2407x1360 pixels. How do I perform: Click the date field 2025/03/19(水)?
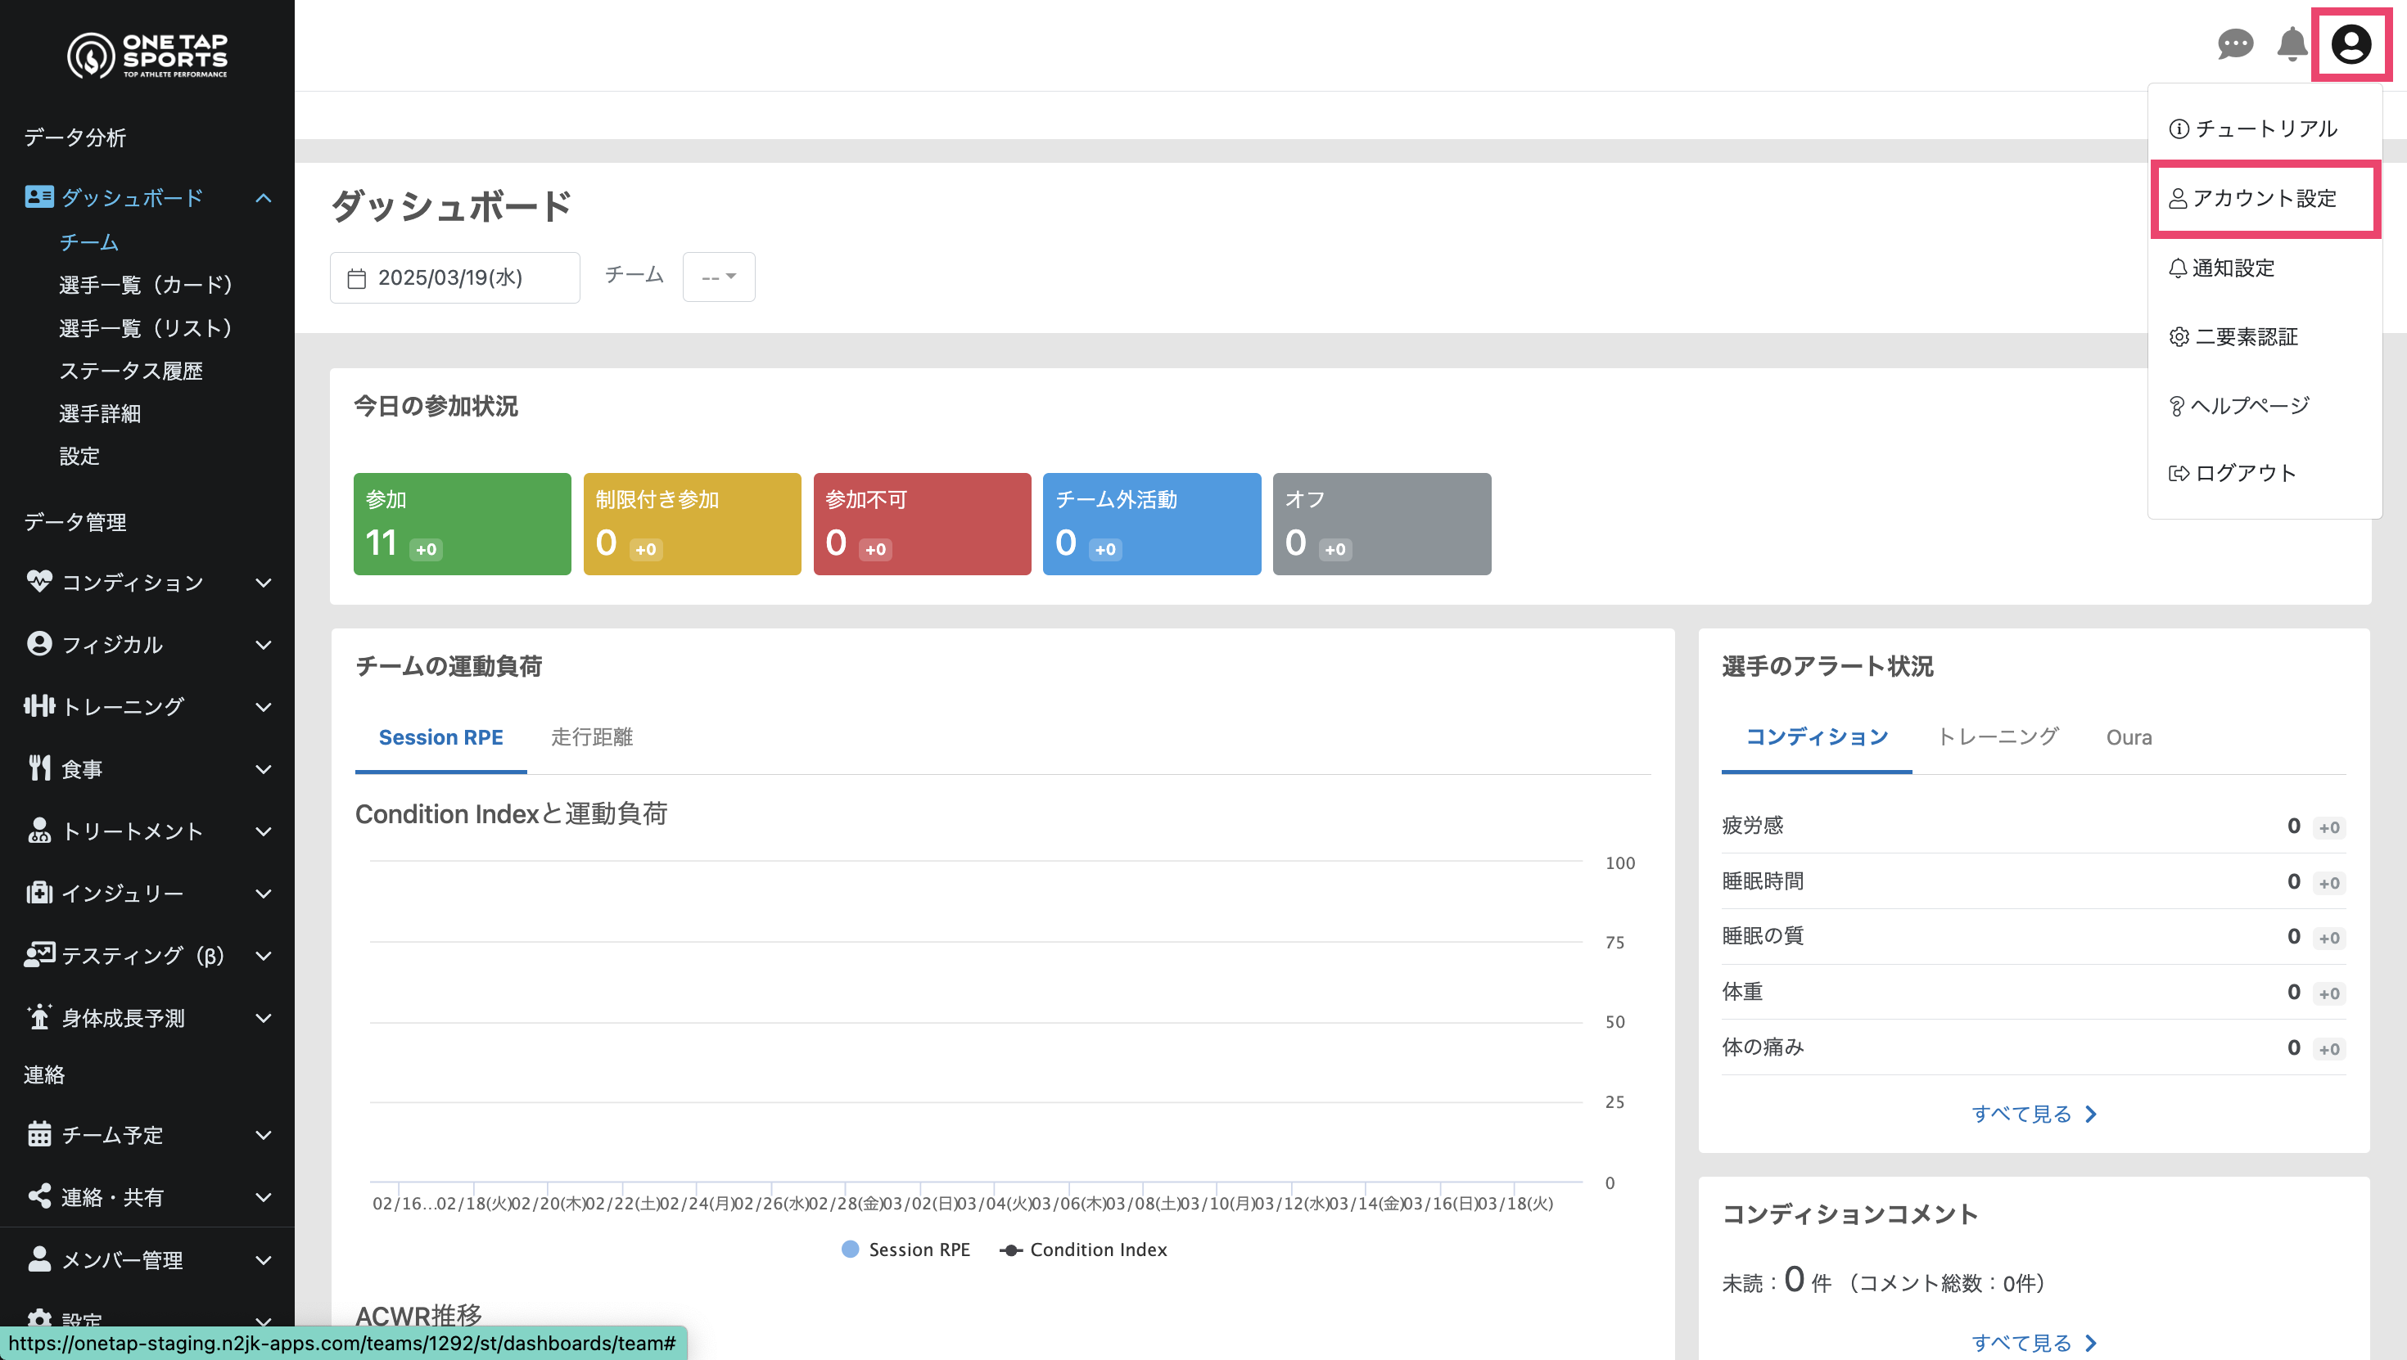pos(454,277)
